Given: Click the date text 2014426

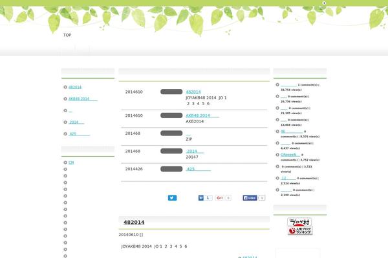Looking at the screenshot, I should (x=134, y=169).
